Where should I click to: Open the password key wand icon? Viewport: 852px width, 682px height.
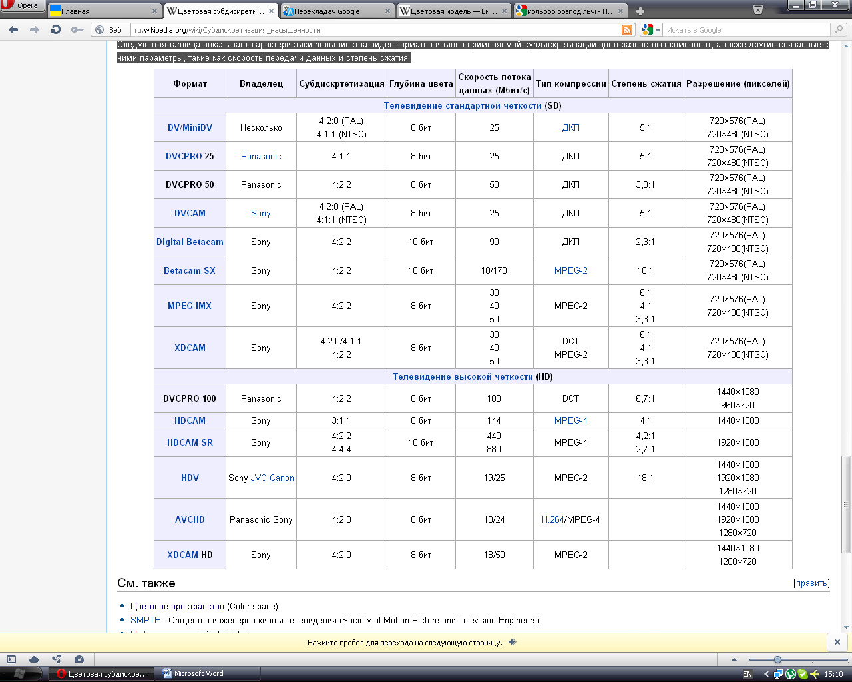[x=77, y=30]
